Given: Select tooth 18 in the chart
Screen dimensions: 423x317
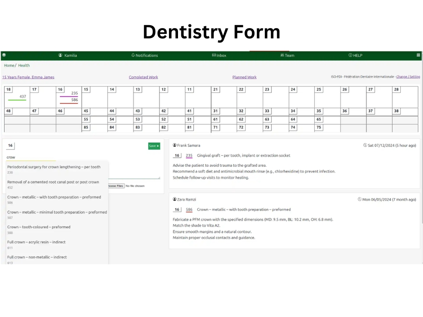Looking at the screenshot, I should 8,89.
